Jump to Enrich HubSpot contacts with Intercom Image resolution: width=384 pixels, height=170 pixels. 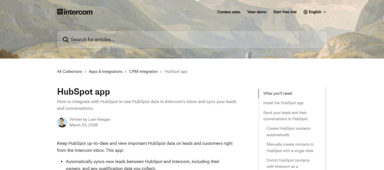(x=288, y=163)
